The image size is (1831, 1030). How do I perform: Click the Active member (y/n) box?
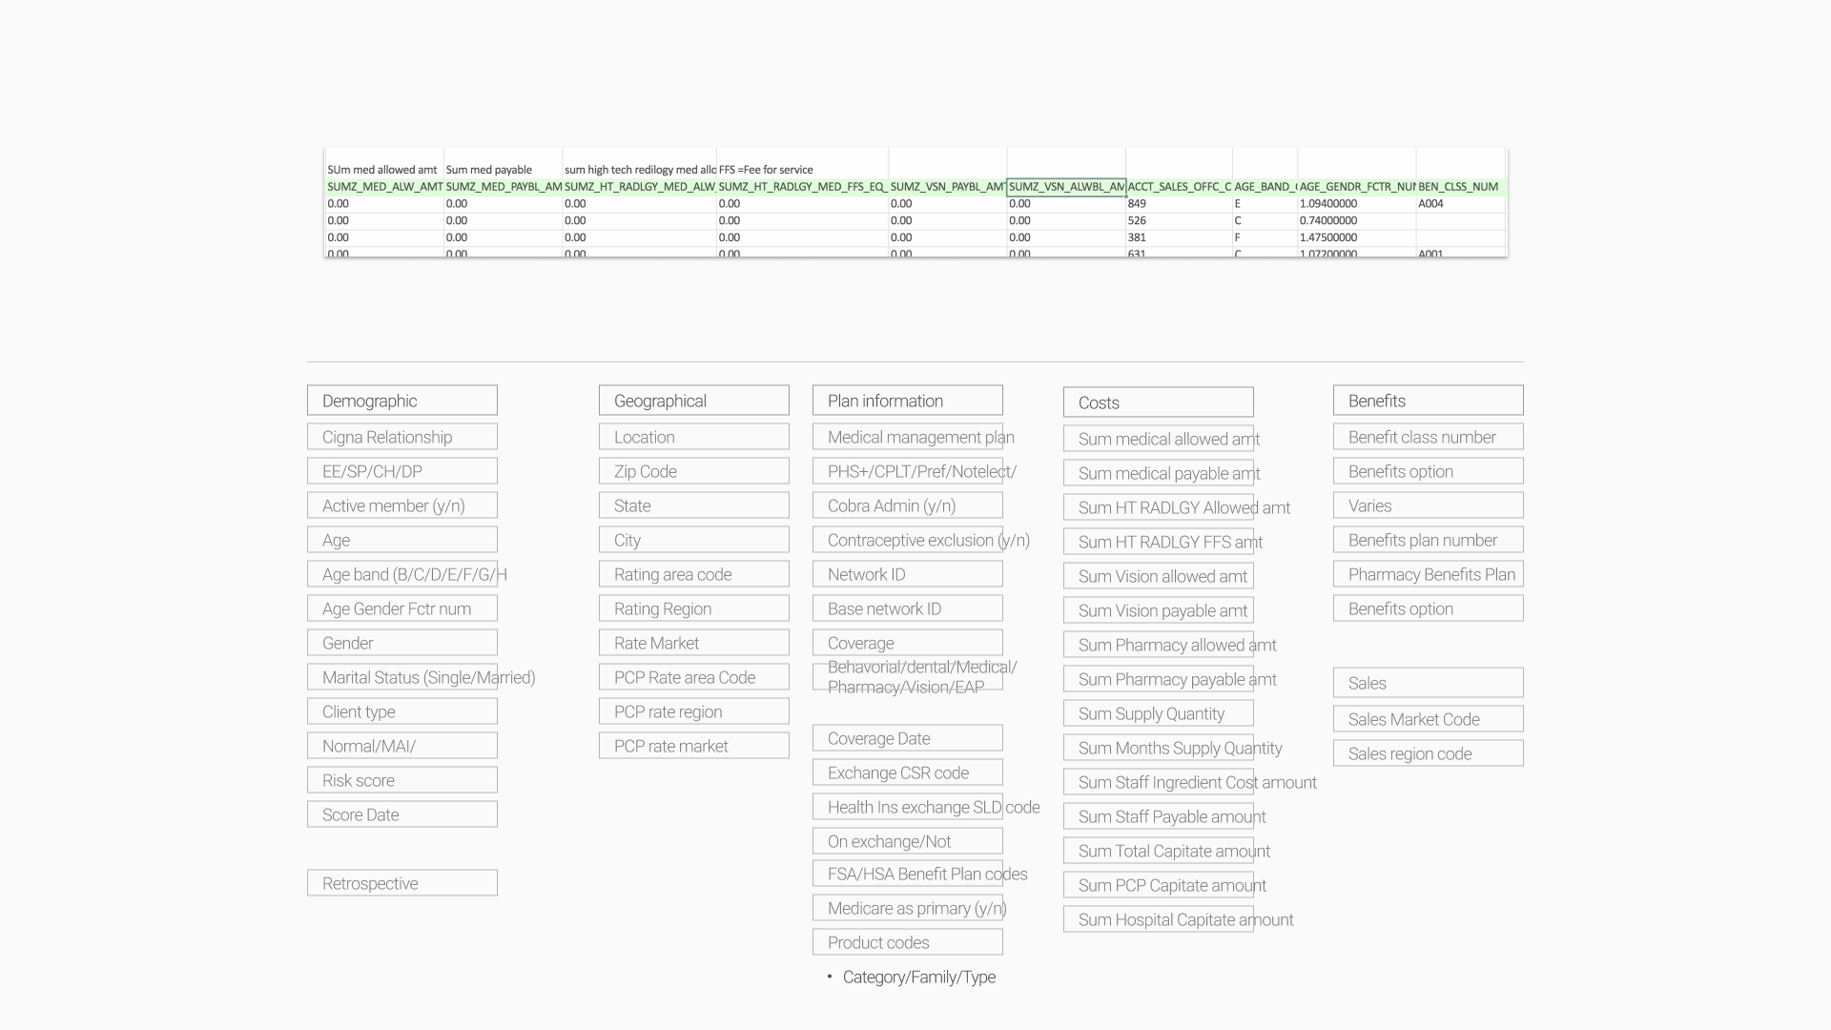[x=402, y=505]
